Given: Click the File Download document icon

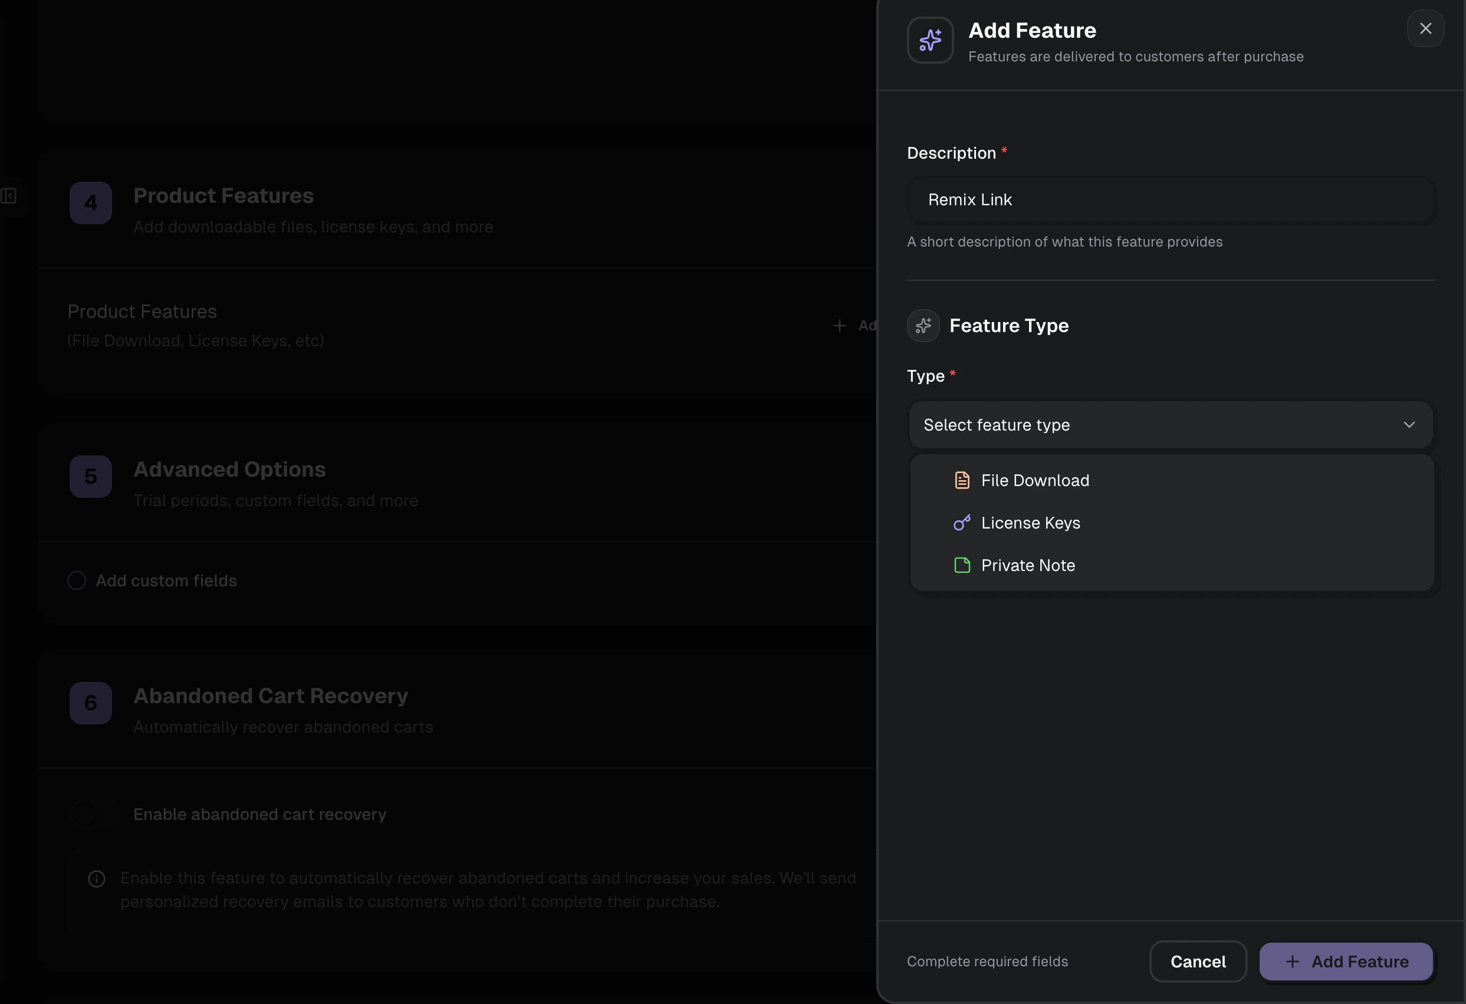Looking at the screenshot, I should tap(961, 480).
